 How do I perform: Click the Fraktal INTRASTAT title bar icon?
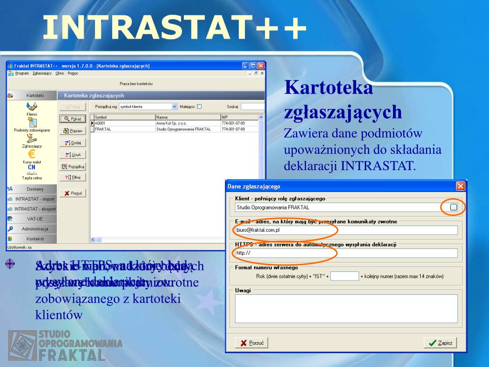[x=11, y=66]
